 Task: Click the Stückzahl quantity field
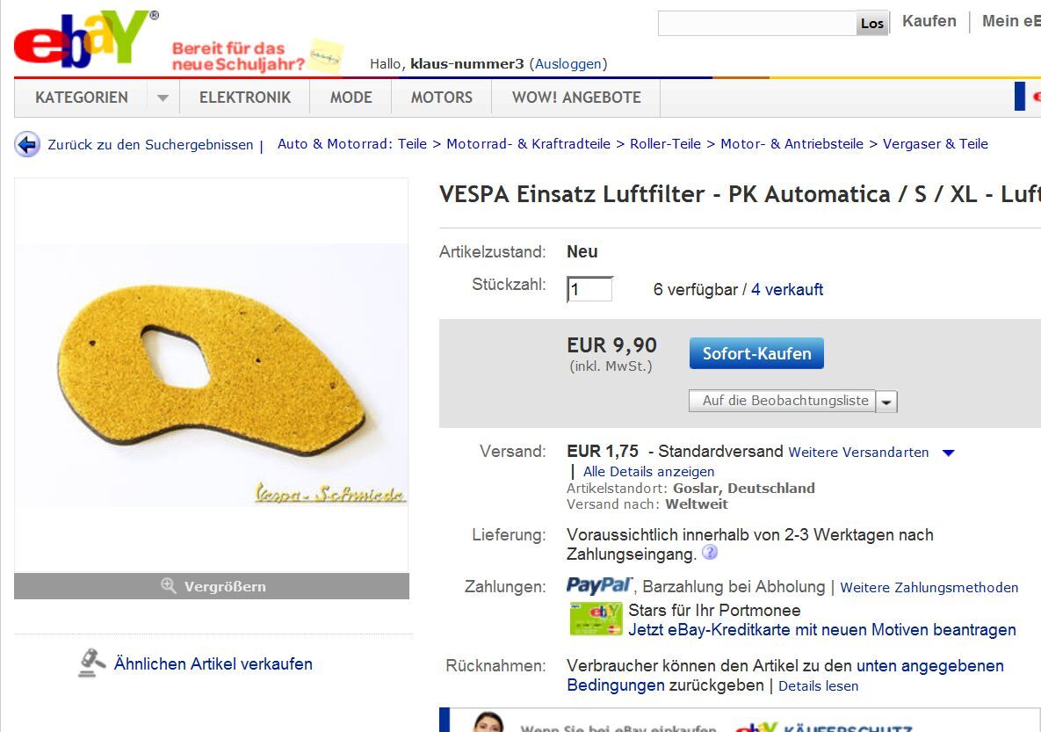point(589,289)
